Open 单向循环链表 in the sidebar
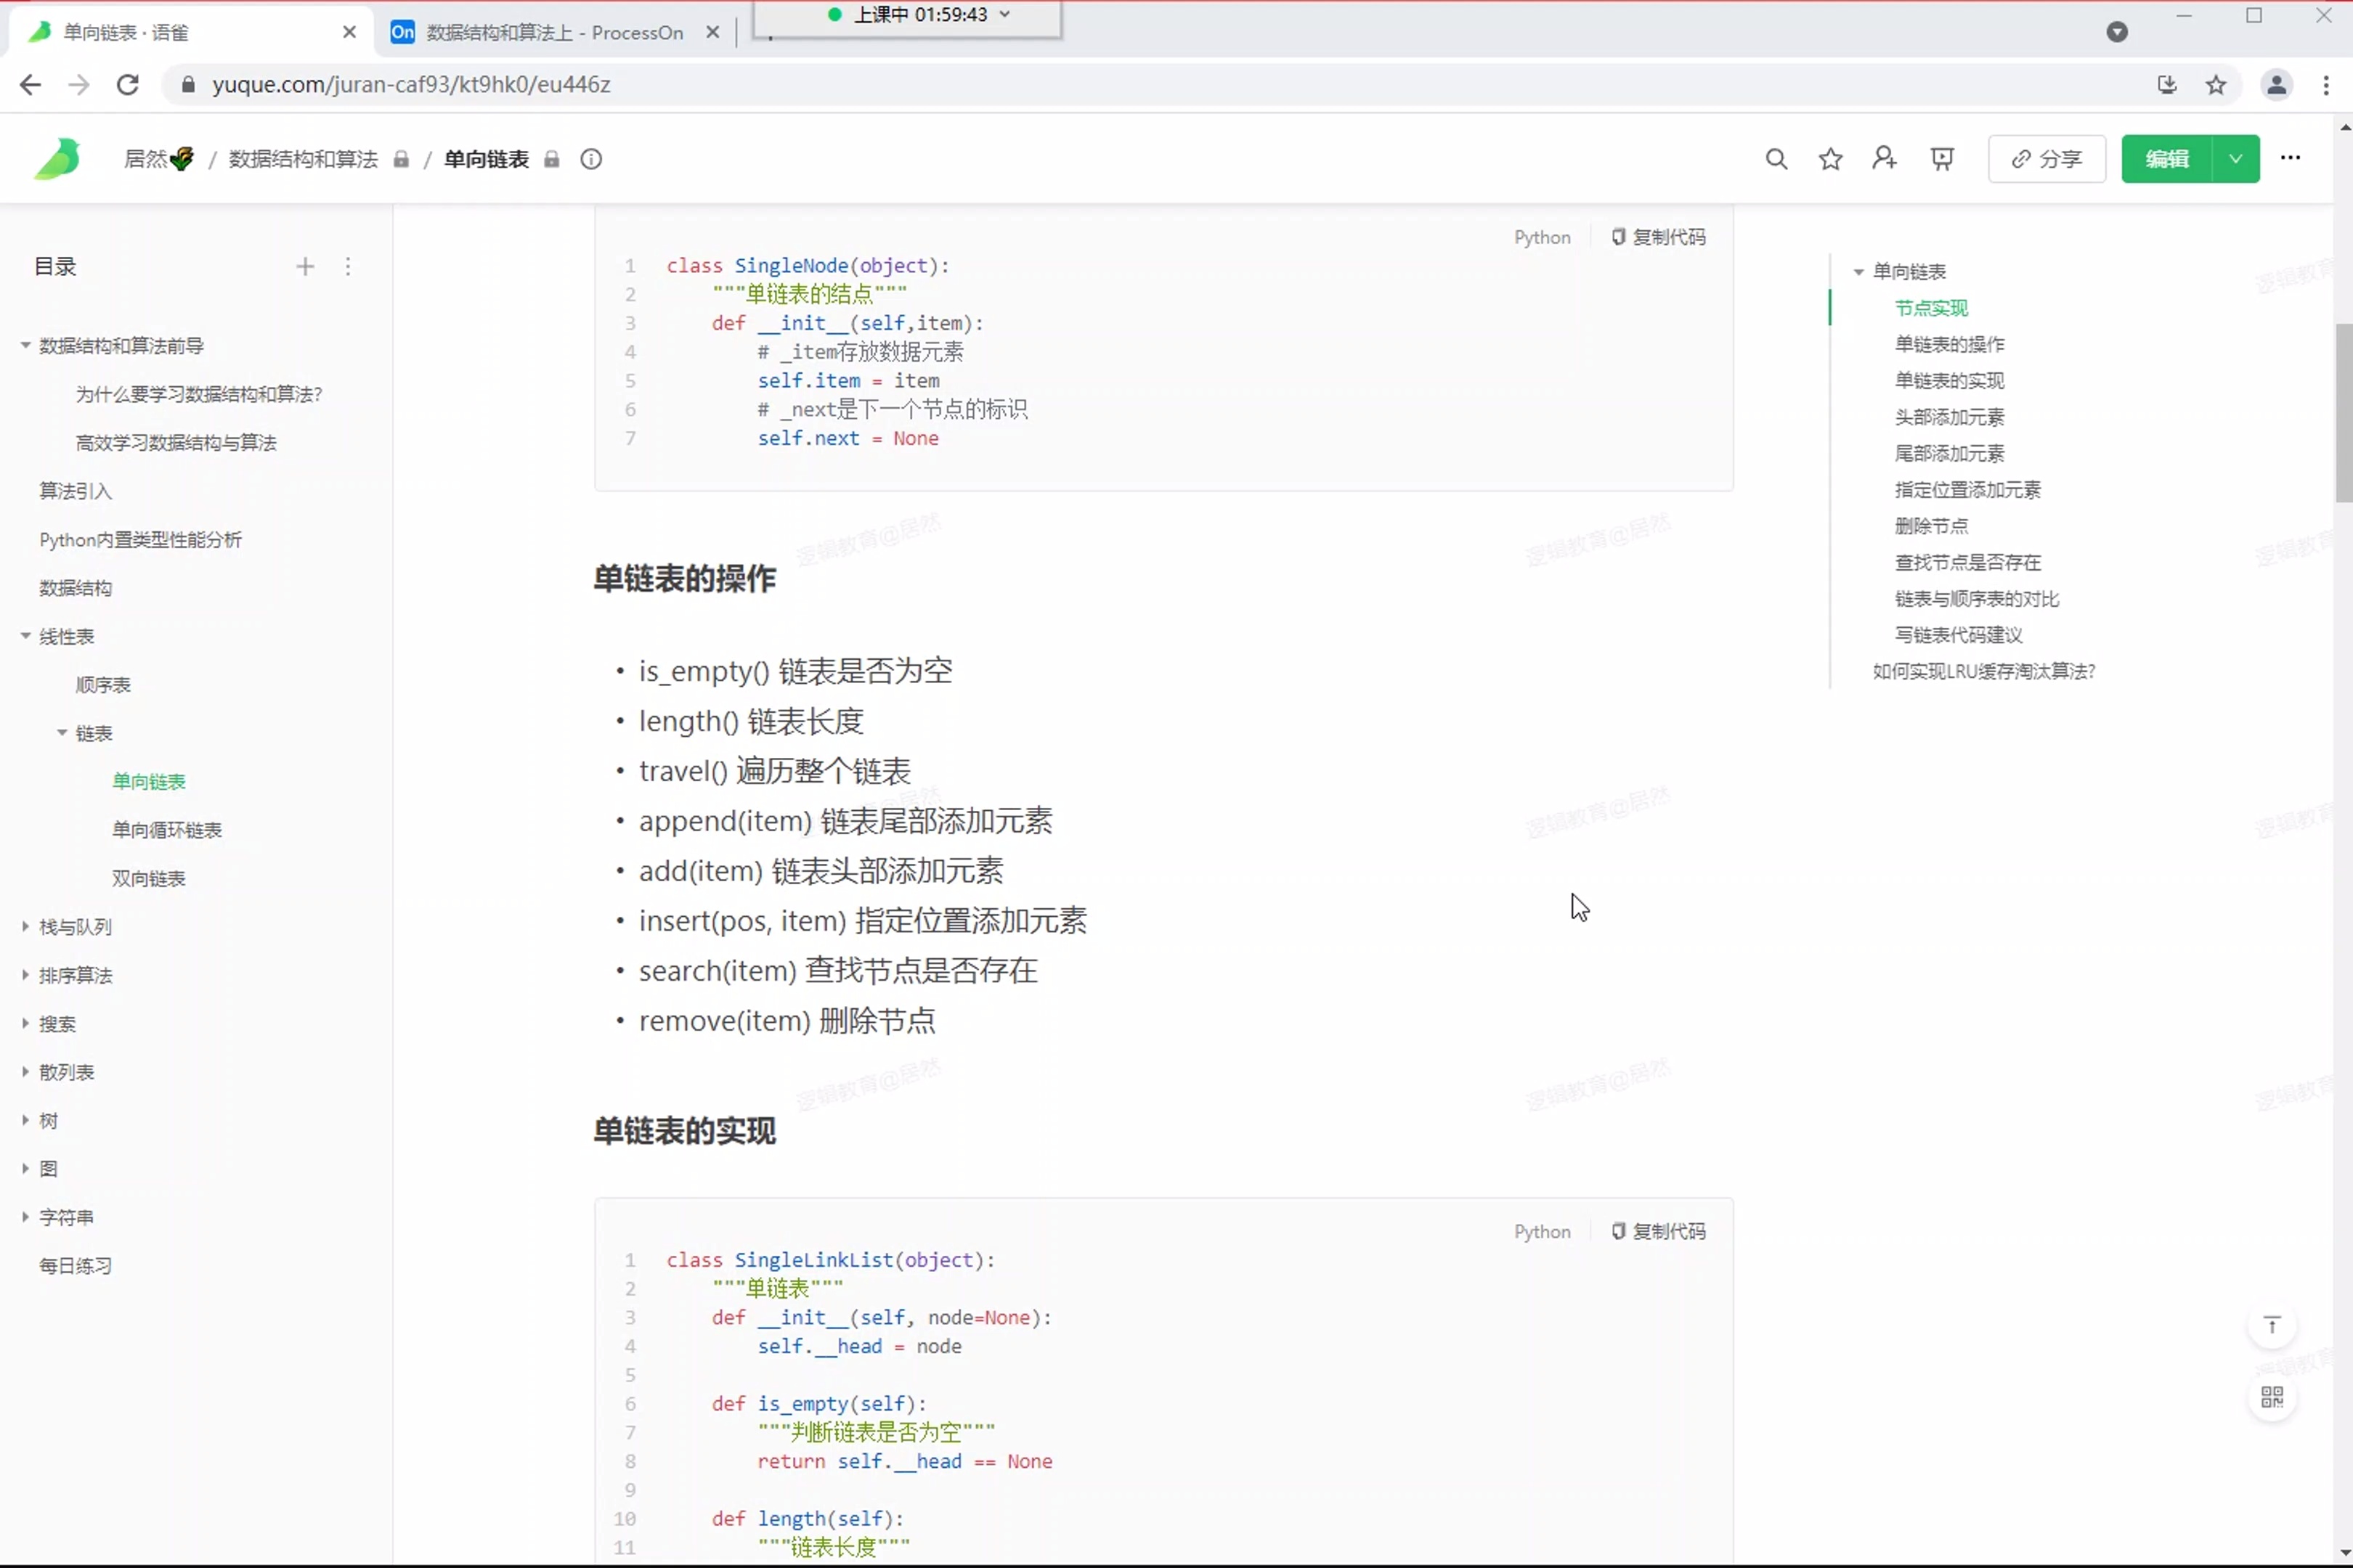The image size is (2353, 1568). [x=167, y=830]
